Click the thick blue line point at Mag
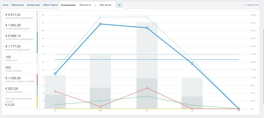Viewport: 264px width, 118px height. (x=100, y=24)
